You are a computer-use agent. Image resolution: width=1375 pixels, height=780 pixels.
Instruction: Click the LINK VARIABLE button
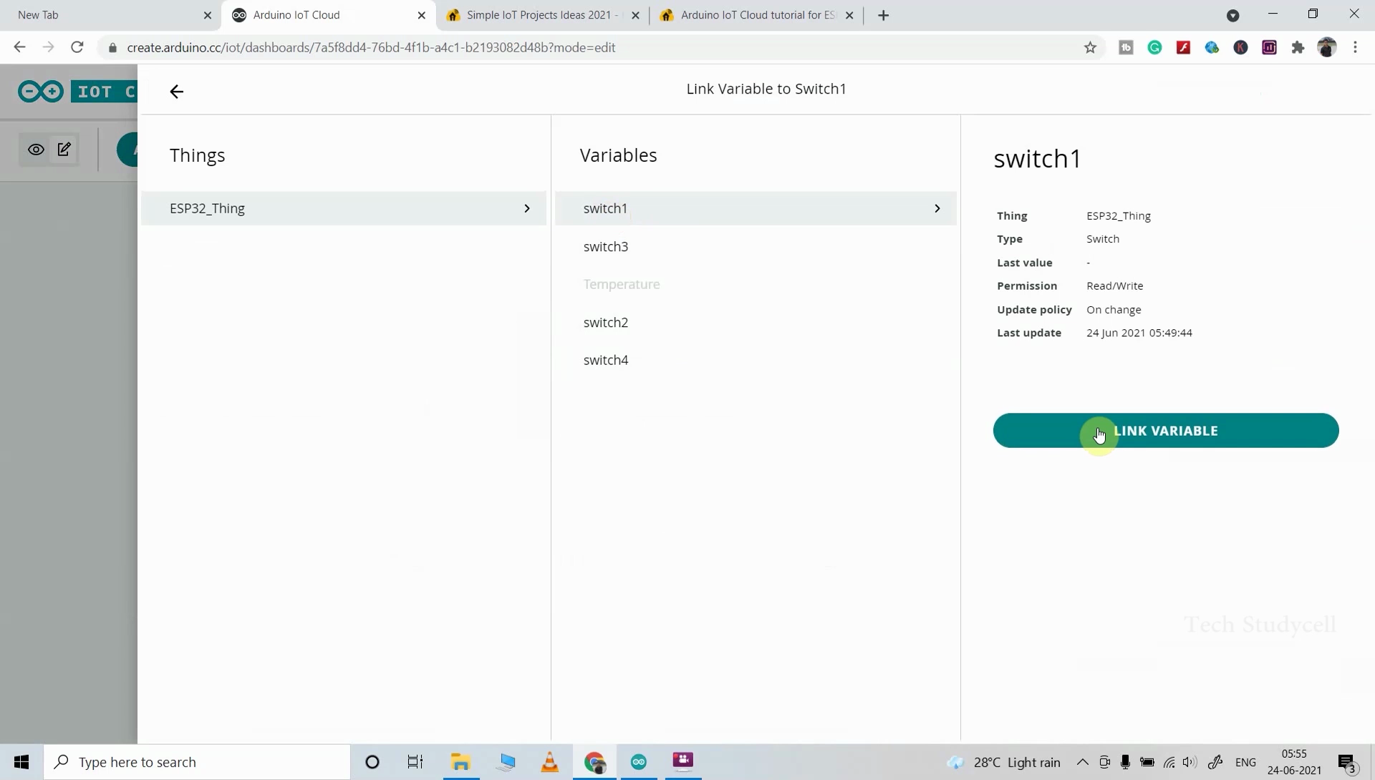(x=1166, y=430)
